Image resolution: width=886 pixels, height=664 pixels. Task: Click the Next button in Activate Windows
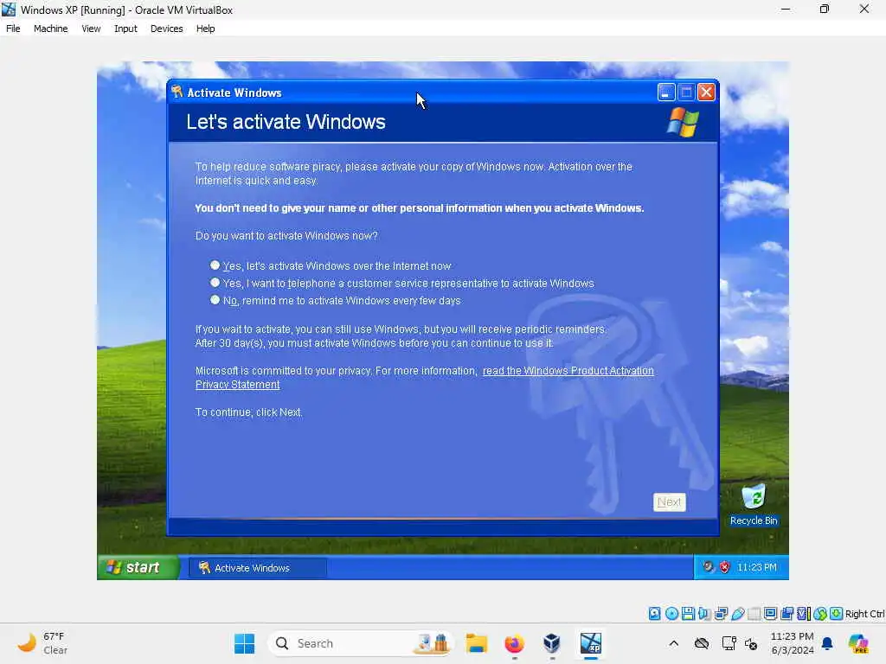pyautogui.click(x=669, y=502)
